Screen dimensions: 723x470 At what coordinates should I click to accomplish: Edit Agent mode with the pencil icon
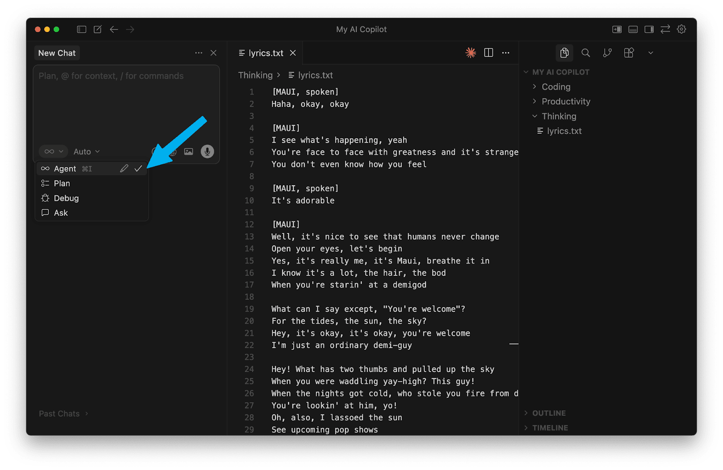[x=124, y=168]
